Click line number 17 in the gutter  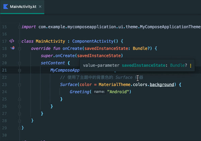pyautogui.click(x=4, y=41)
